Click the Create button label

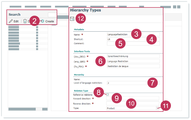[50, 21]
